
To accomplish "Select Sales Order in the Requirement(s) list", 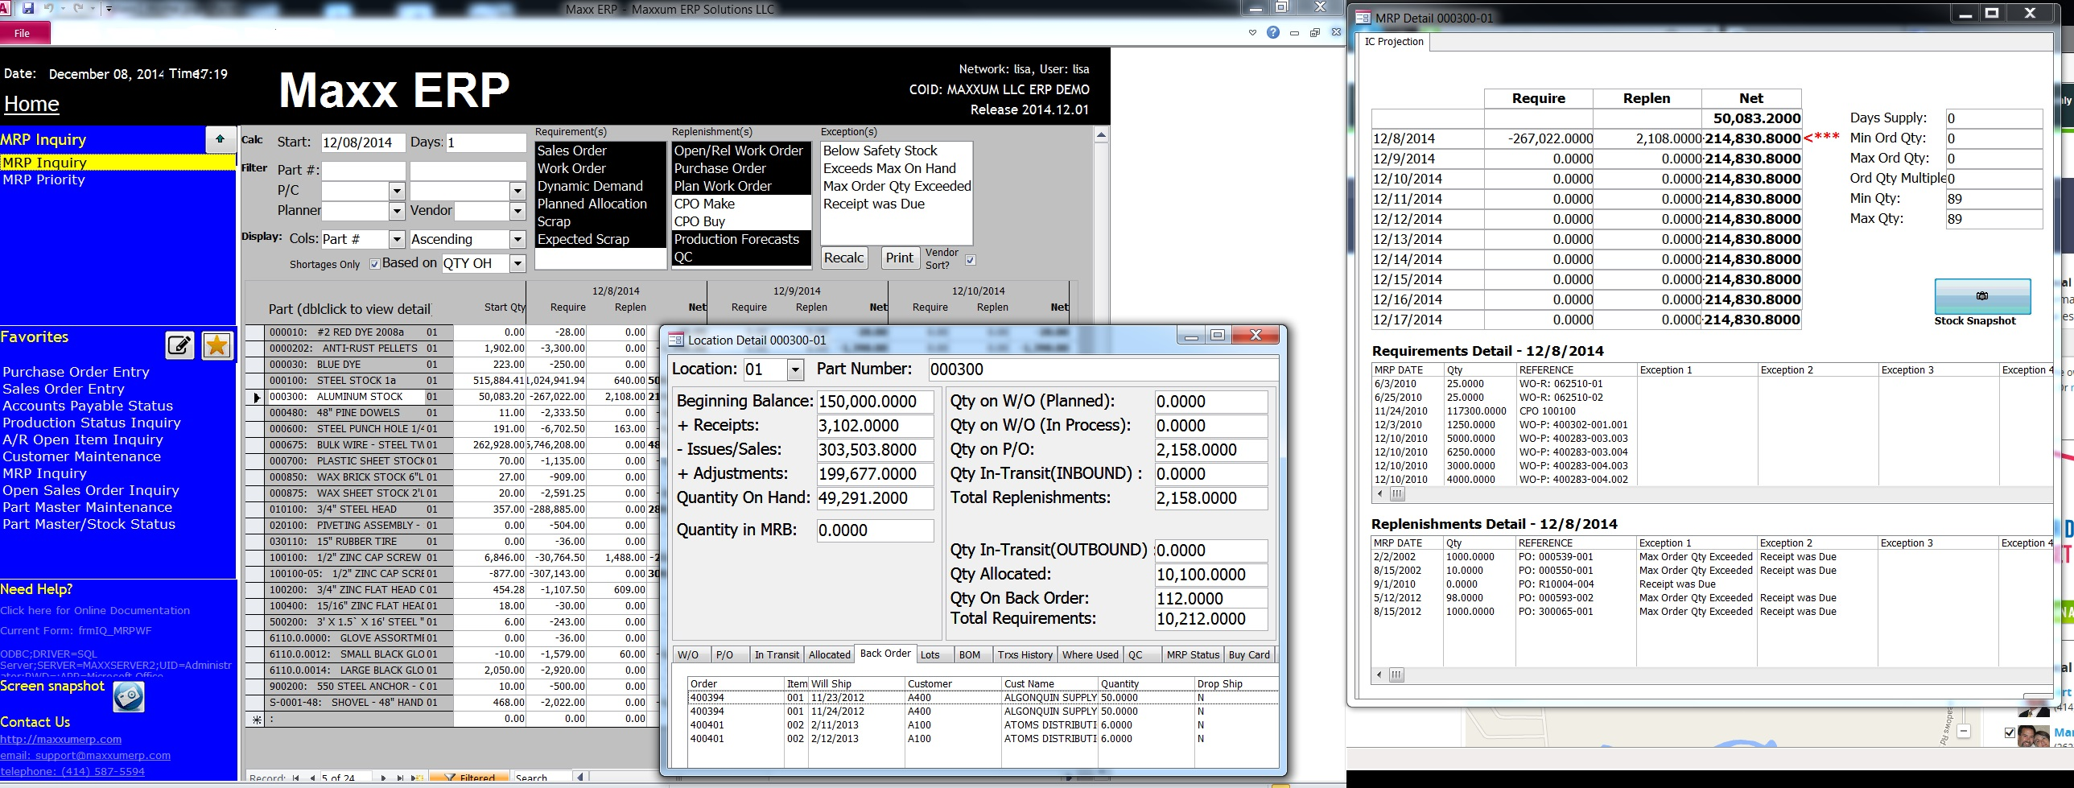I will [600, 151].
